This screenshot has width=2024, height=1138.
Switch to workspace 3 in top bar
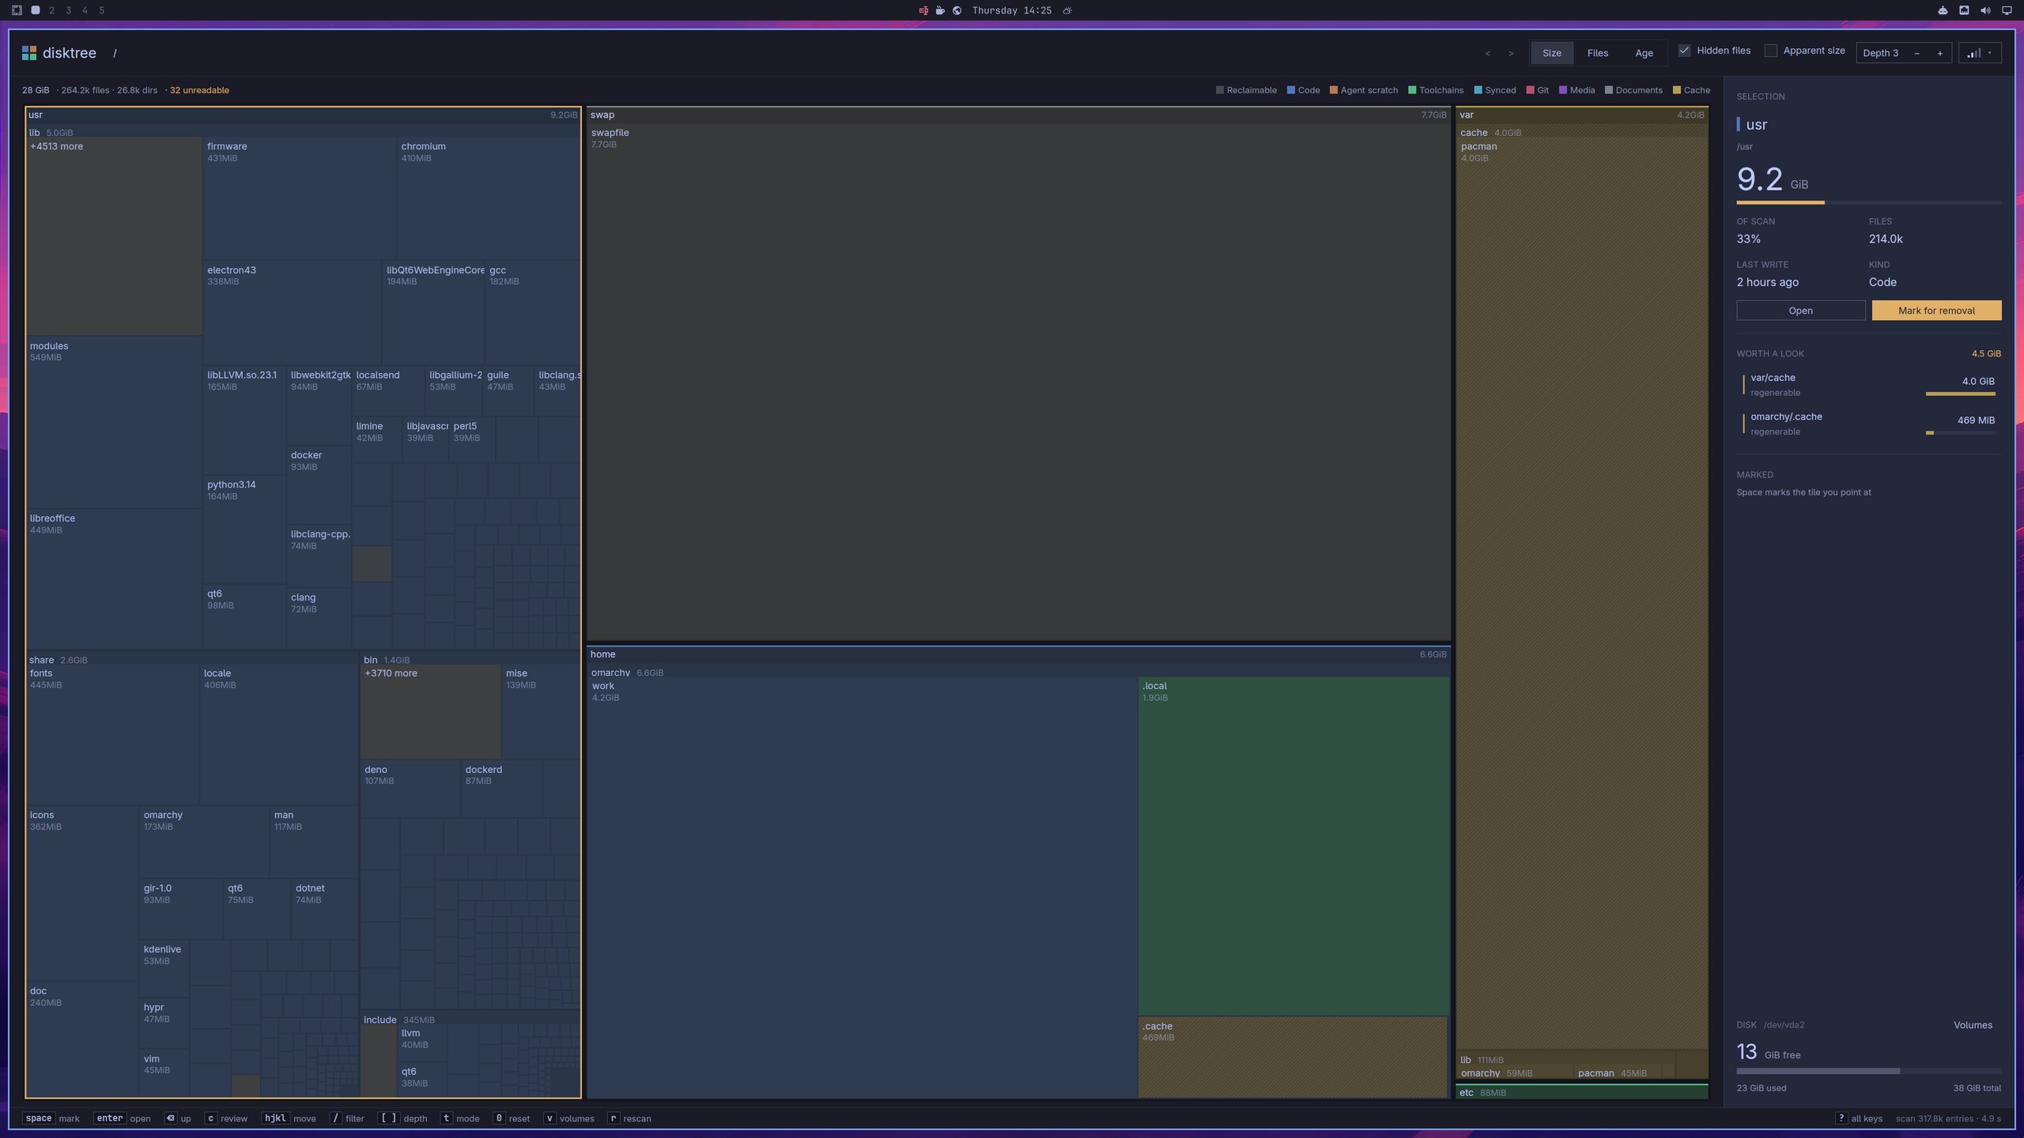(x=68, y=10)
